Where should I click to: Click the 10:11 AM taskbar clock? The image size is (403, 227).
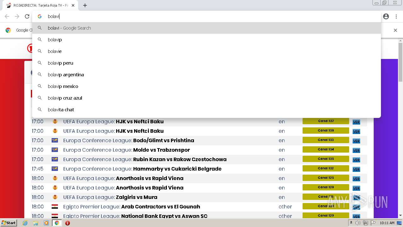tap(387, 223)
